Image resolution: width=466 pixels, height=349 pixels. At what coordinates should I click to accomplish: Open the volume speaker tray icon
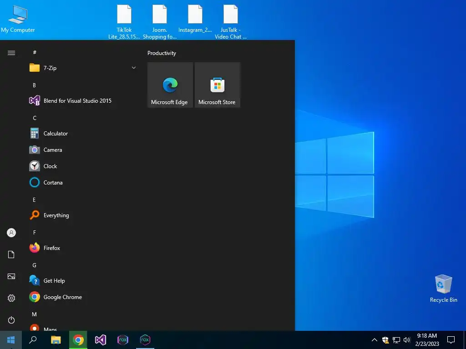[x=407, y=340]
